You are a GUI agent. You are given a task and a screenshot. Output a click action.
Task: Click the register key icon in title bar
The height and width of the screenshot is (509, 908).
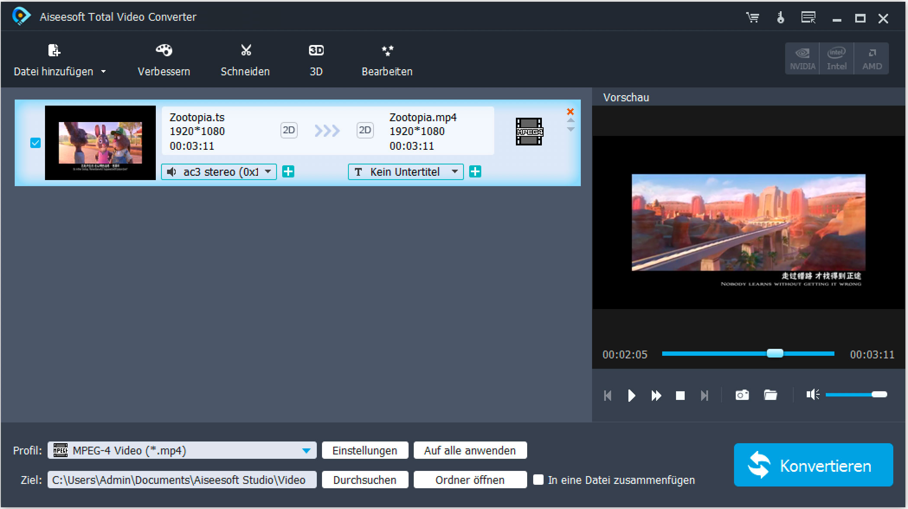[x=780, y=18]
